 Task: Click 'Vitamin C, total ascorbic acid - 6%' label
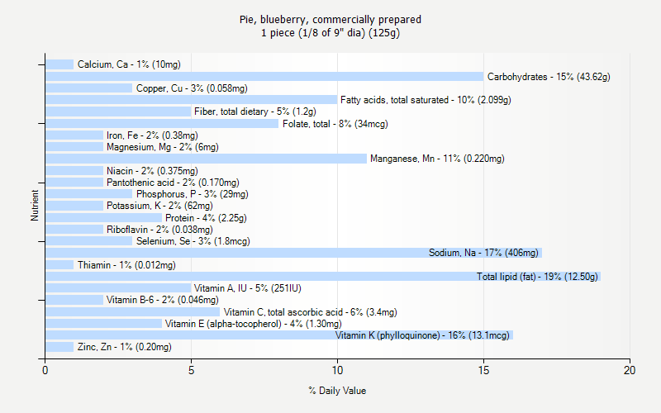[x=311, y=312]
